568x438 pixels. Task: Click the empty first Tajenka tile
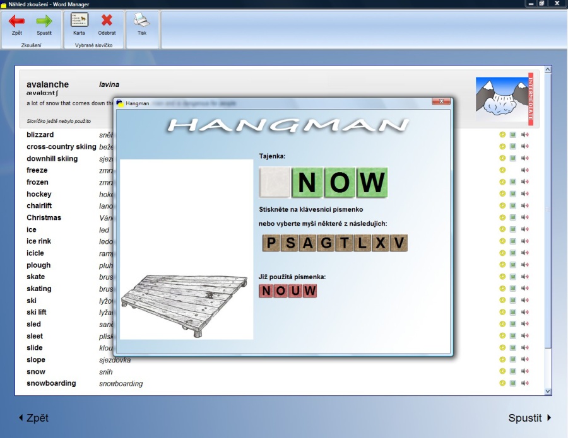tap(275, 183)
